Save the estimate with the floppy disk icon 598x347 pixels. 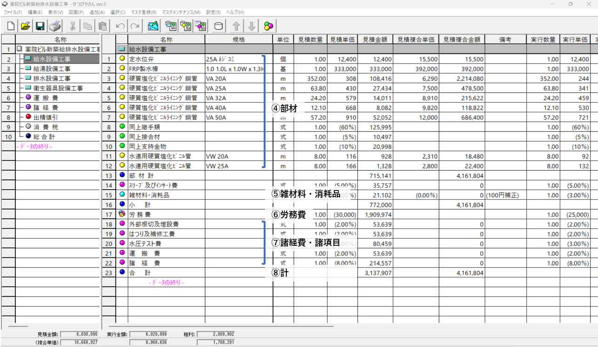[40, 26]
